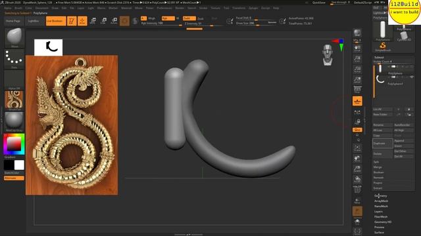Toggle the Floor grid button
Screen dimensions: 421x236
(357, 101)
